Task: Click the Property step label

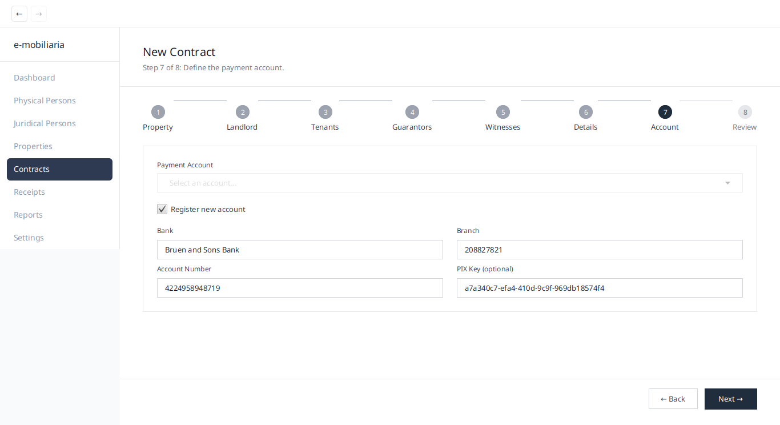Action: point(158,127)
